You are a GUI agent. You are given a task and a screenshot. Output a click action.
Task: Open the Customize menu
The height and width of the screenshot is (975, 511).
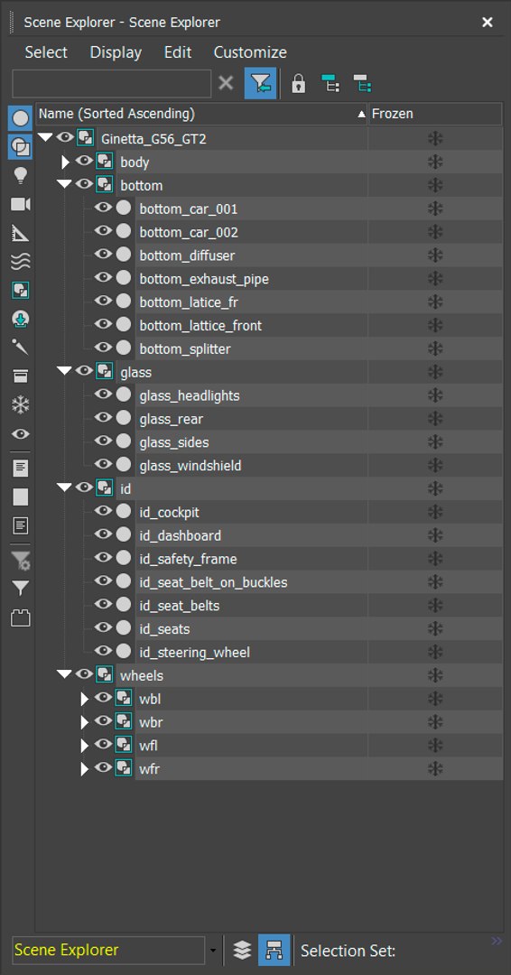250,52
